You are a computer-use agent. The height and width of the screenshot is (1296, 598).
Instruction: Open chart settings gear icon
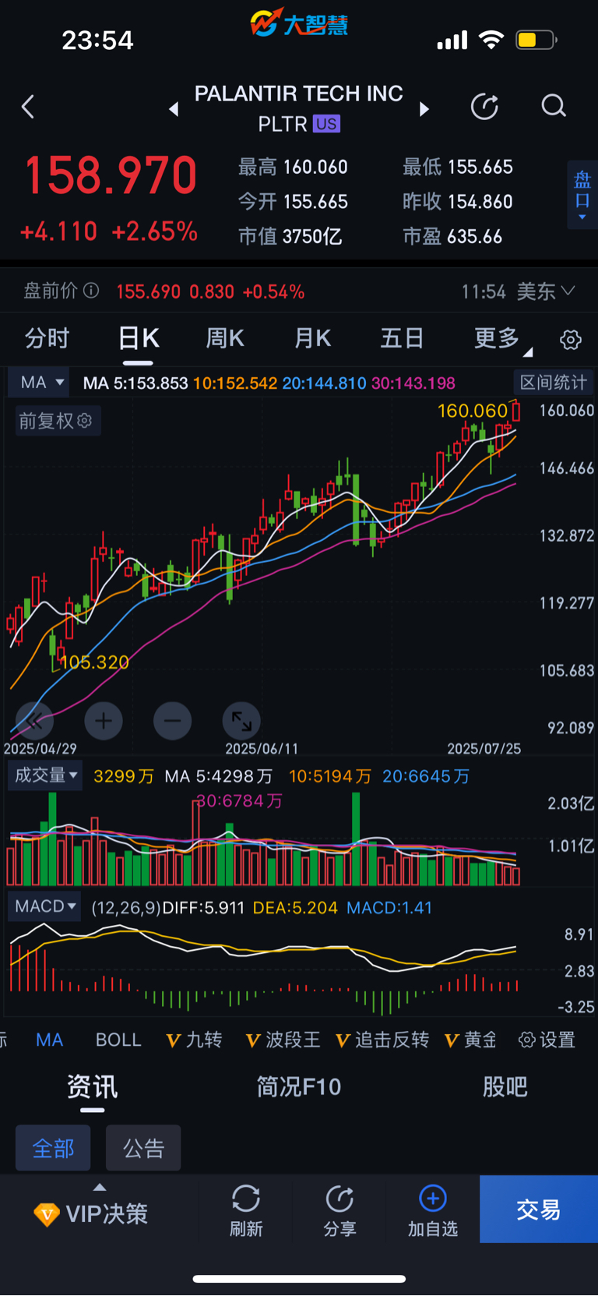pos(571,340)
